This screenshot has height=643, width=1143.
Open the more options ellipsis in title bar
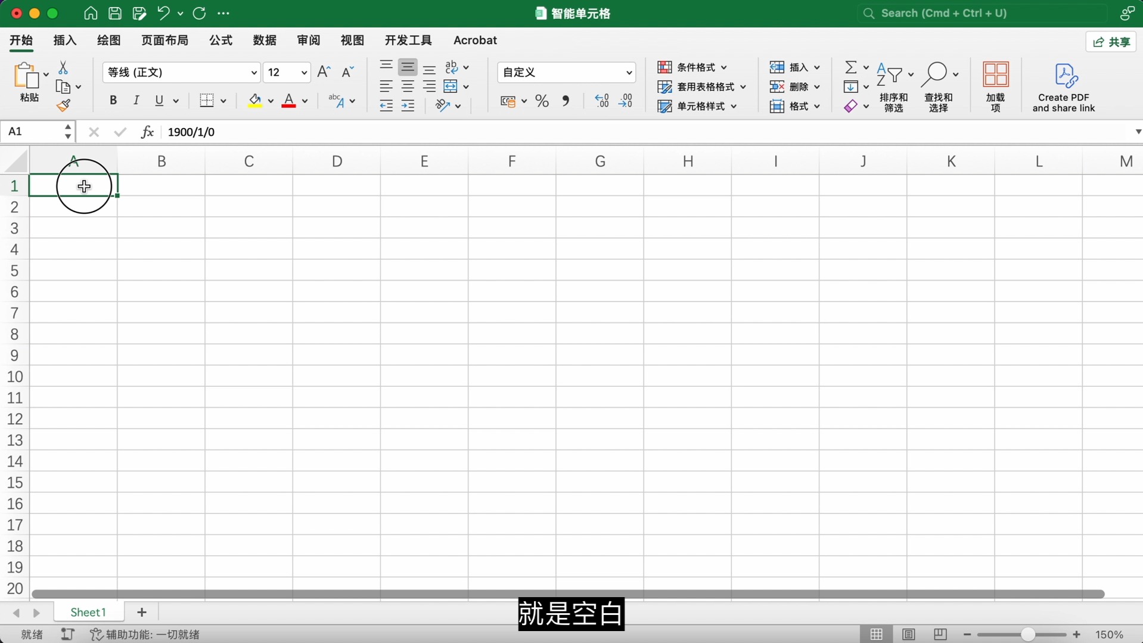pos(223,13)
